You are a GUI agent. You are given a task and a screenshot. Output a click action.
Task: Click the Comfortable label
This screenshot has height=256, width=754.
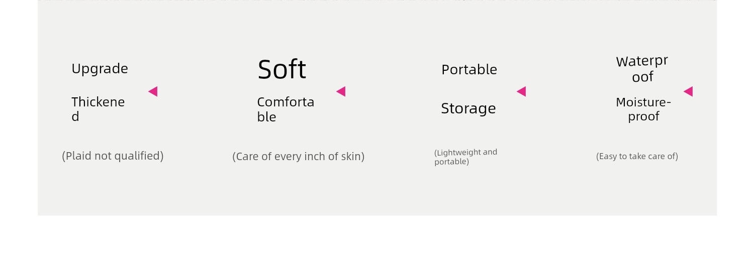coord(286,109)
